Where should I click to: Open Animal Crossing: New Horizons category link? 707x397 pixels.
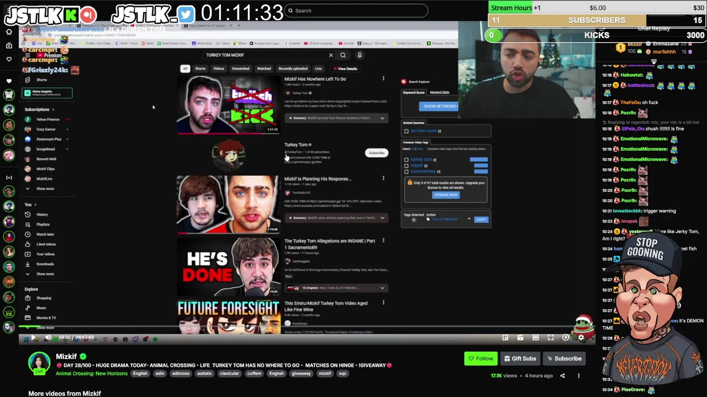pyautogui.click(x=92, y=373)
